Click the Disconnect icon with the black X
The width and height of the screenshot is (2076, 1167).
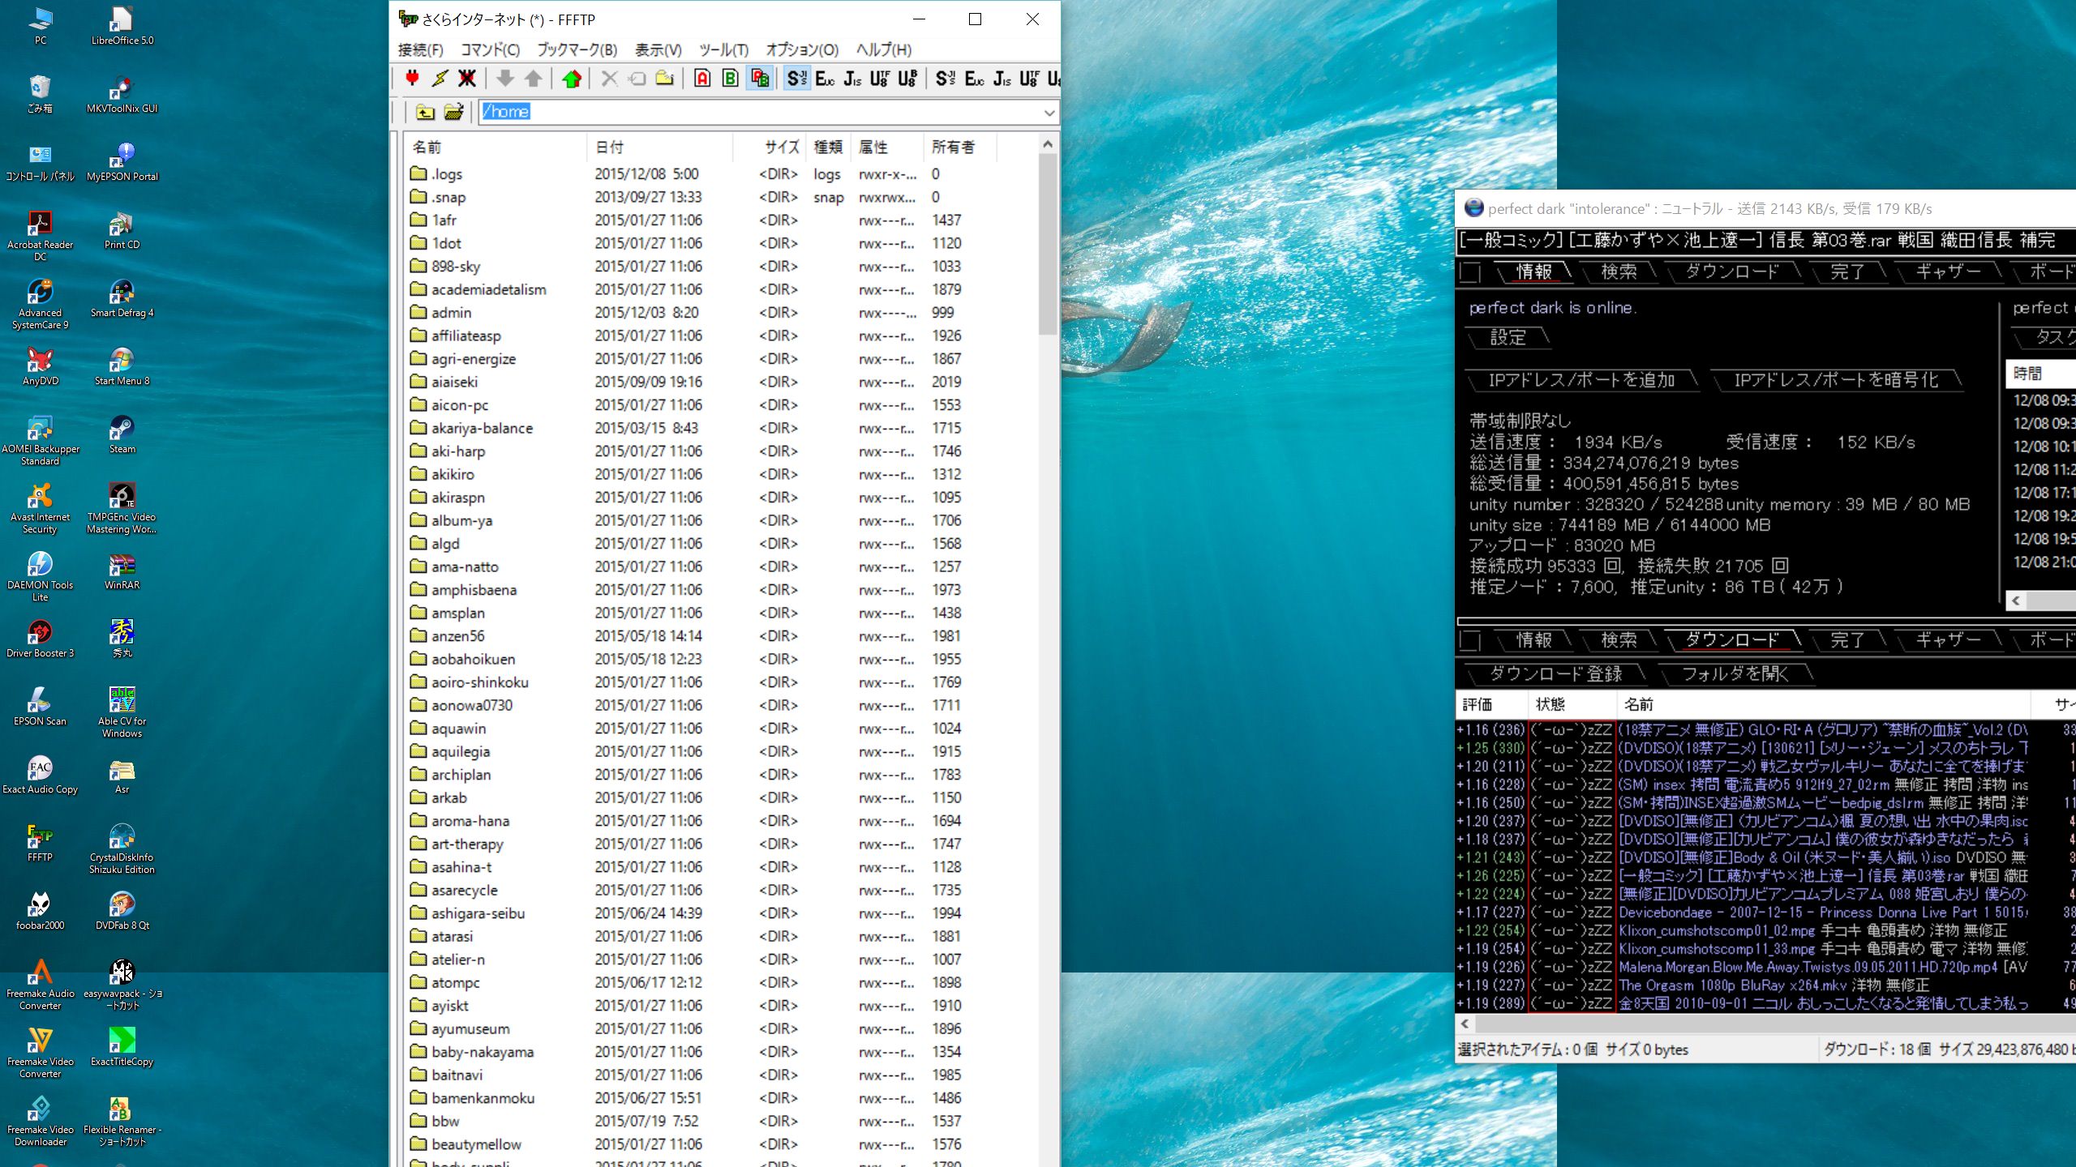click(x=467, y=79)
